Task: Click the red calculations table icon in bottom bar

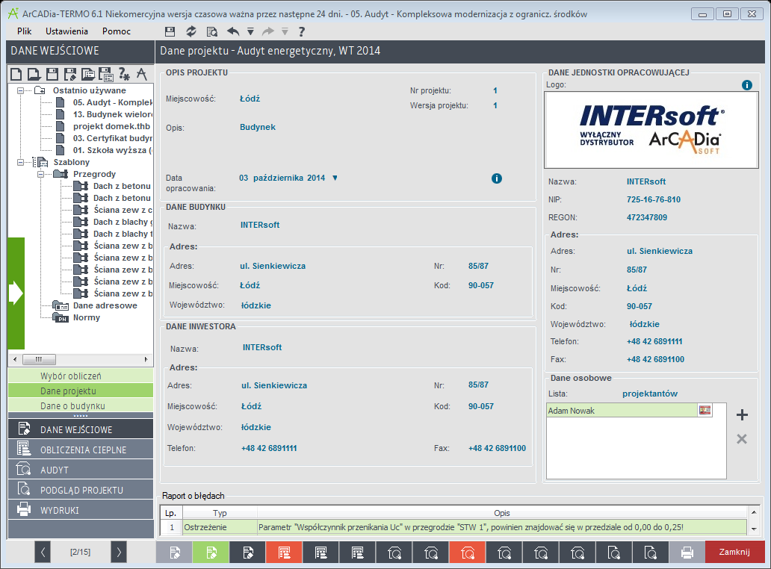Action: coord(284,553)
